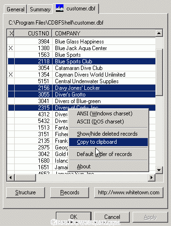Click the Structure button
Viewport: 171px width, 226px height.
pyautogui.click(x=26, y=192)
